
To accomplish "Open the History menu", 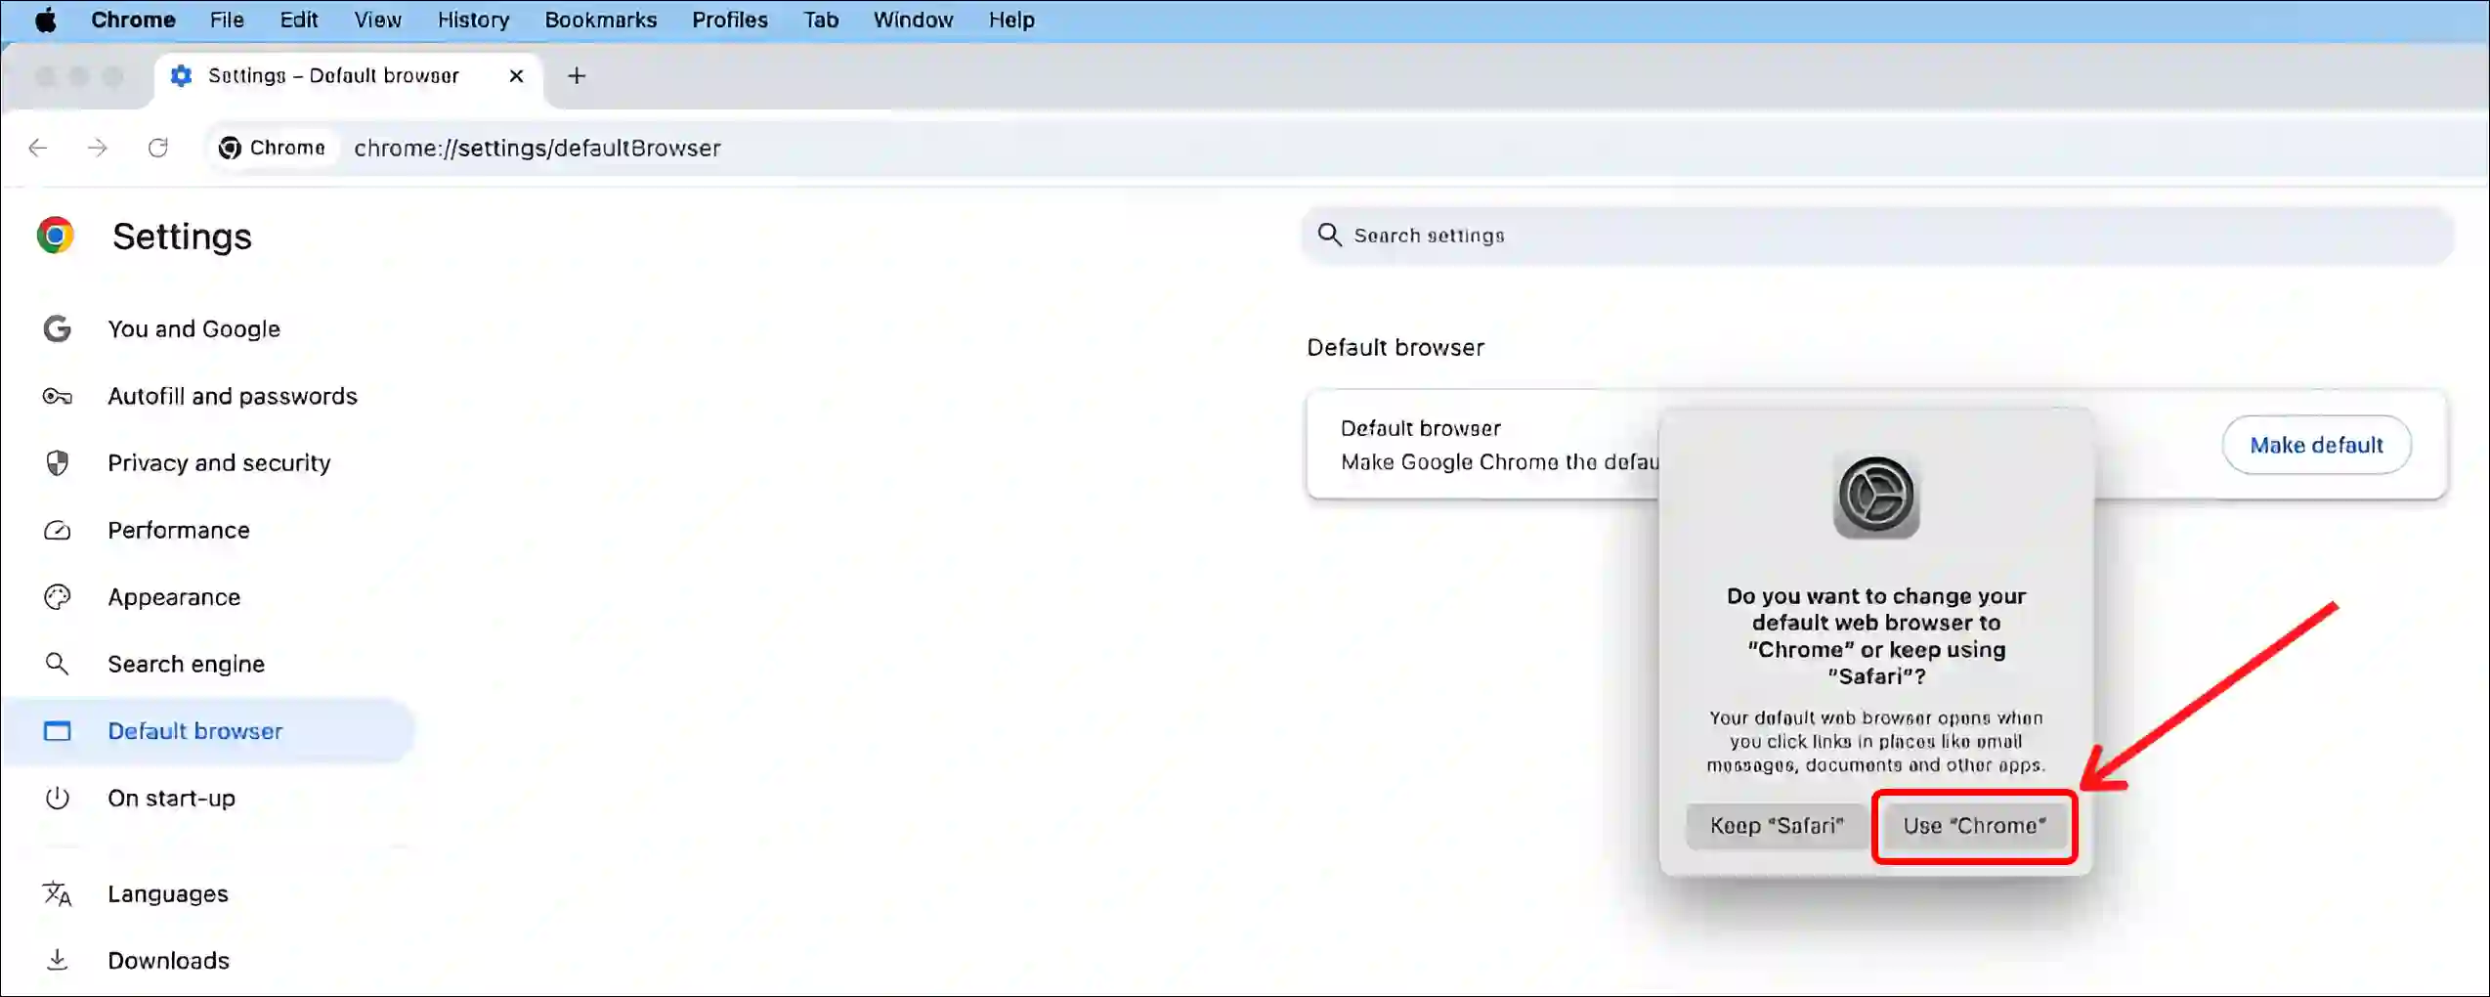I will [x=473, y=20].
